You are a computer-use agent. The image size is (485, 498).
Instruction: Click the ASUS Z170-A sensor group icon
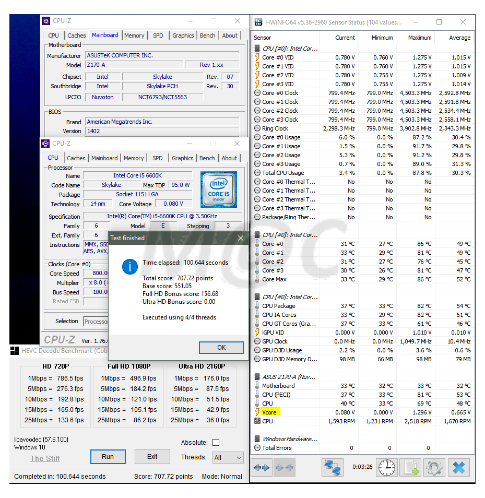(257, 377)
